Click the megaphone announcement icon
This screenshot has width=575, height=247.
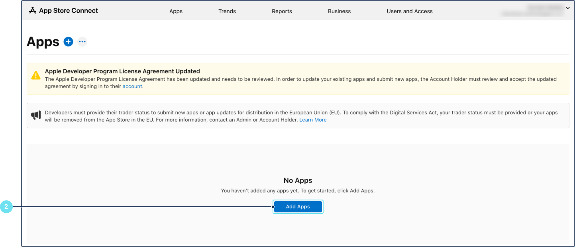tap(36, 116)
